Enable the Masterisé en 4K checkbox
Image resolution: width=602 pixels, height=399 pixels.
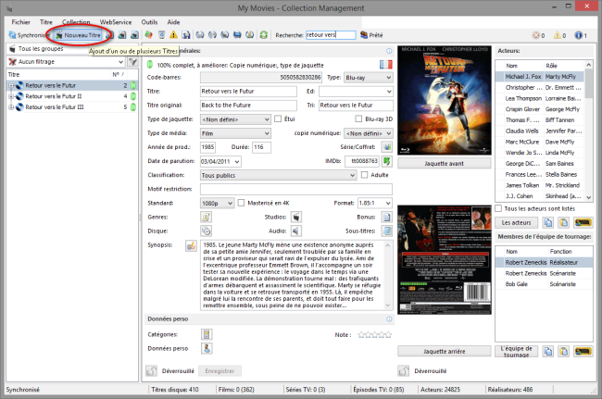pyautogui.click(x=241, y=203)
